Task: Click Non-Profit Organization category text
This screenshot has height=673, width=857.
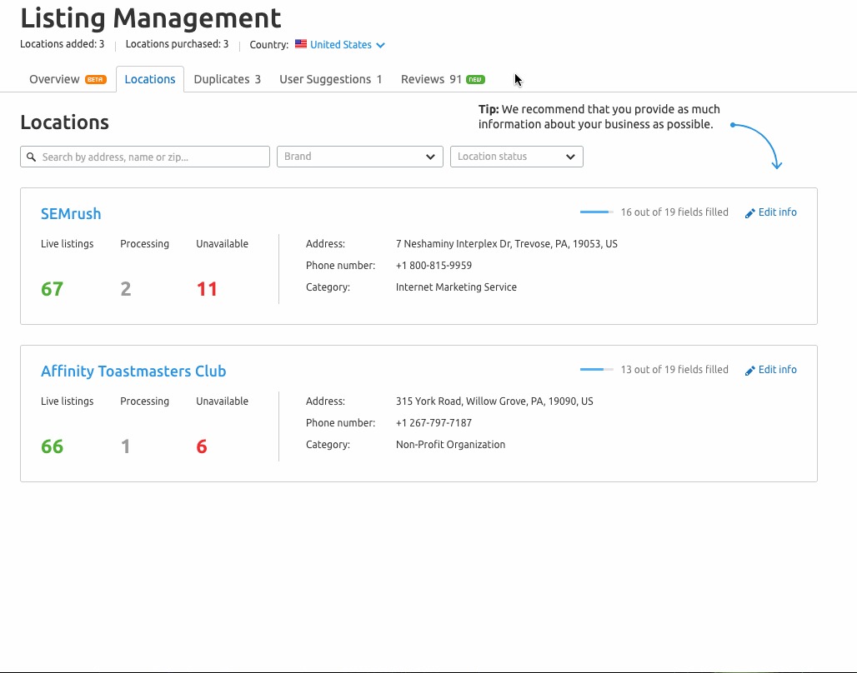Action: click(450, 445)
